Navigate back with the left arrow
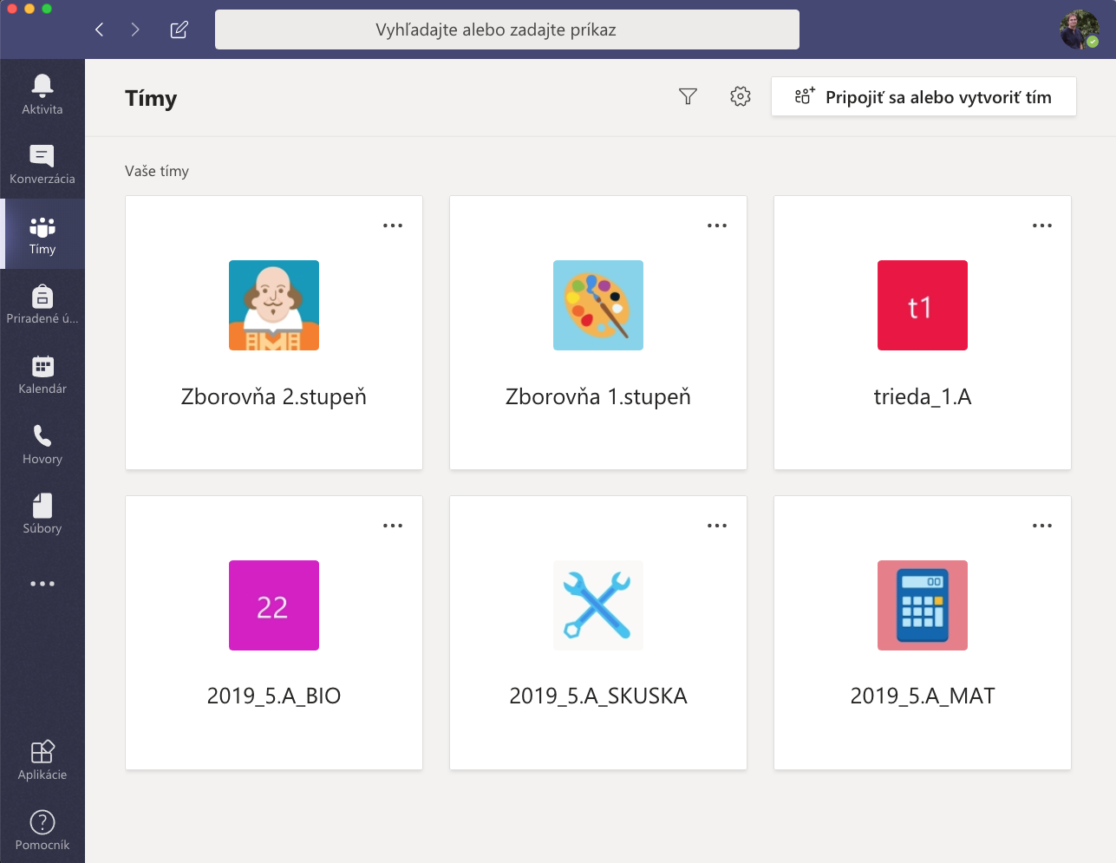Screen dimensions: 1116x863 [x=100, y=29]
